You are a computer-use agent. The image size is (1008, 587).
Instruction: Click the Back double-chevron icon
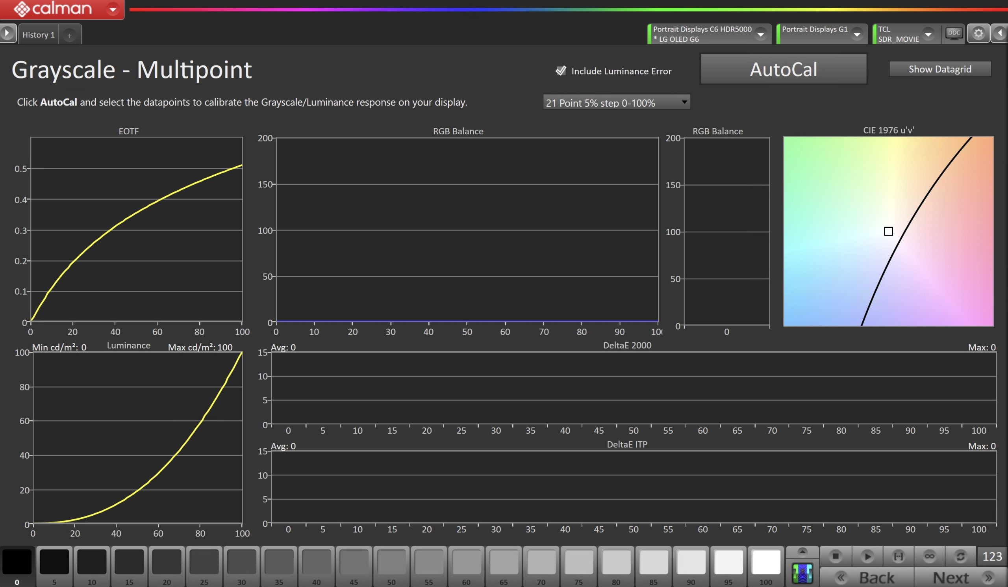(x=841, y=578)
